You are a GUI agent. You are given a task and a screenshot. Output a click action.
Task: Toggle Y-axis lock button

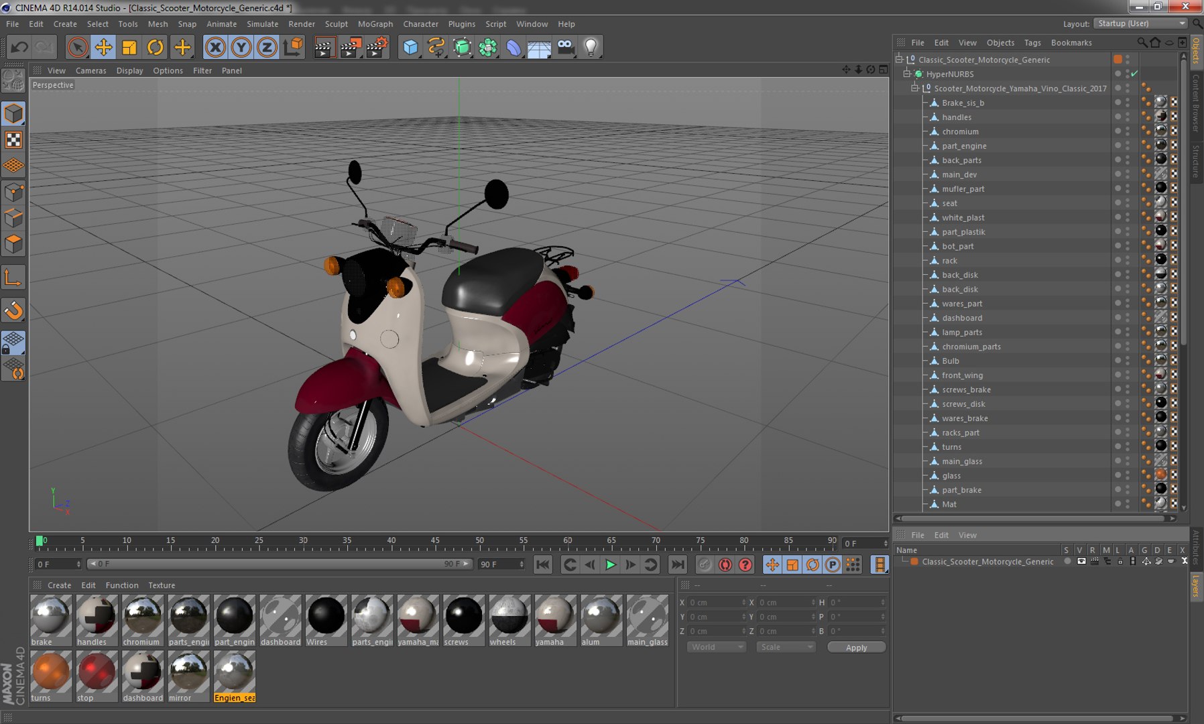tap(241, 47)
